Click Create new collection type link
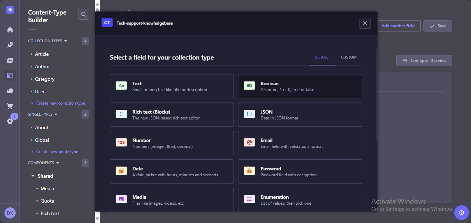The image size is (471, 223). click(x=60, y=103)
